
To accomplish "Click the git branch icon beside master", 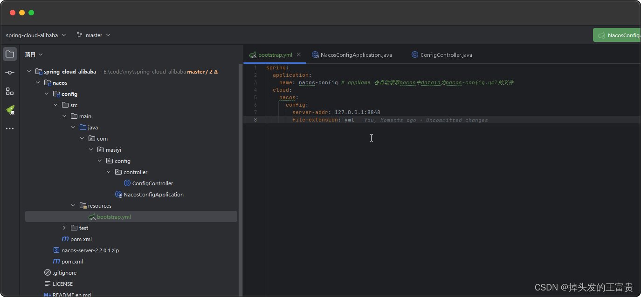I will [79, 35].
